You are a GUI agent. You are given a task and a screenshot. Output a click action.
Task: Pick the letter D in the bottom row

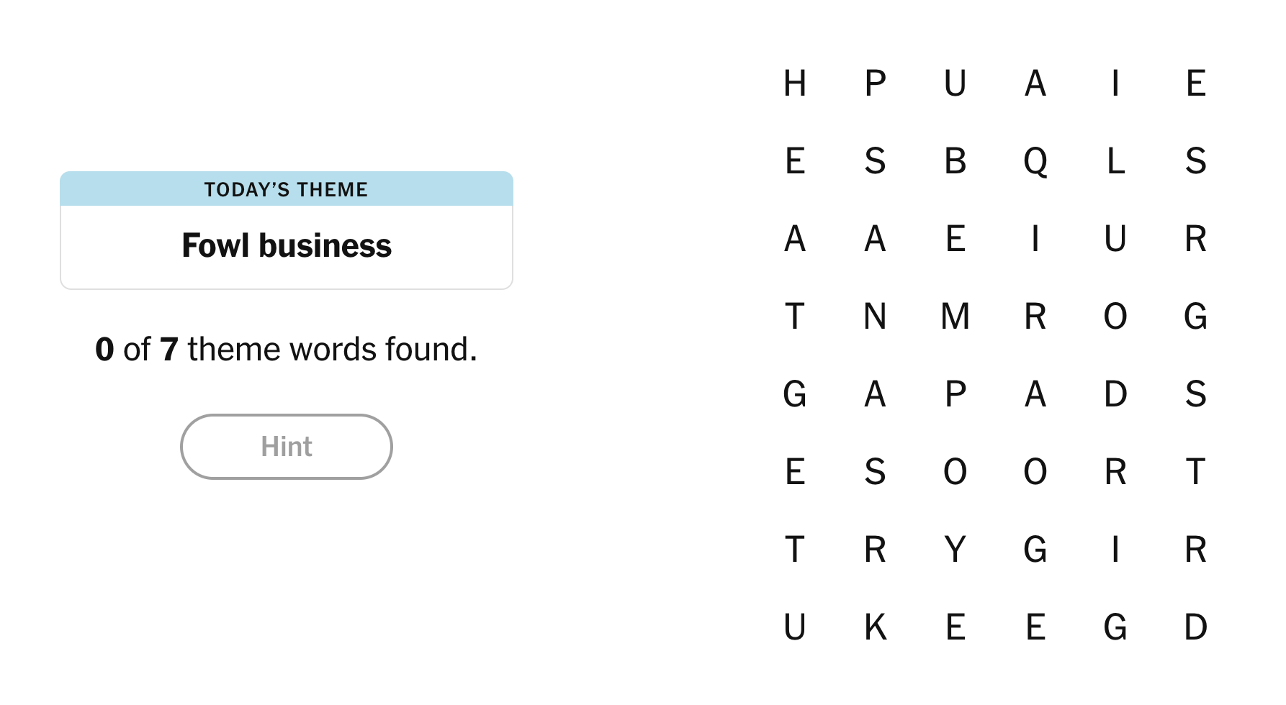pos(1196,627)
